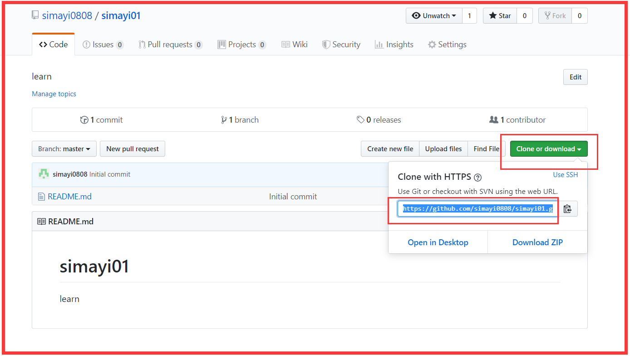Copy clone URL with clipboard icon
This screenshot has height=356, width=630.
click(x=567, y=209)
